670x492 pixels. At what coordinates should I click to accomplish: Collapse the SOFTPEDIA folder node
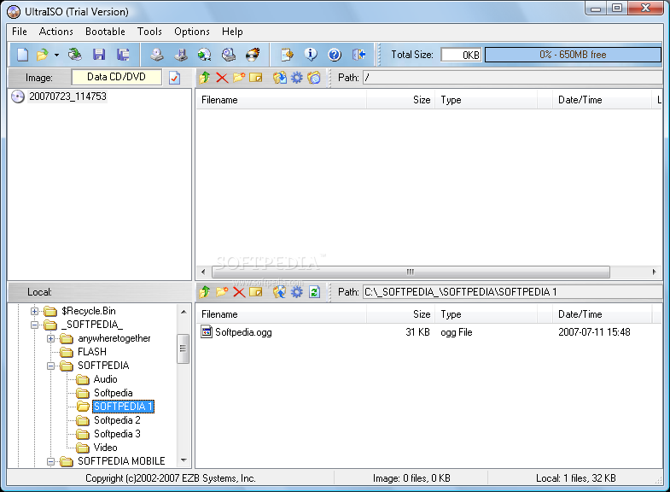[x=51, y=366]
